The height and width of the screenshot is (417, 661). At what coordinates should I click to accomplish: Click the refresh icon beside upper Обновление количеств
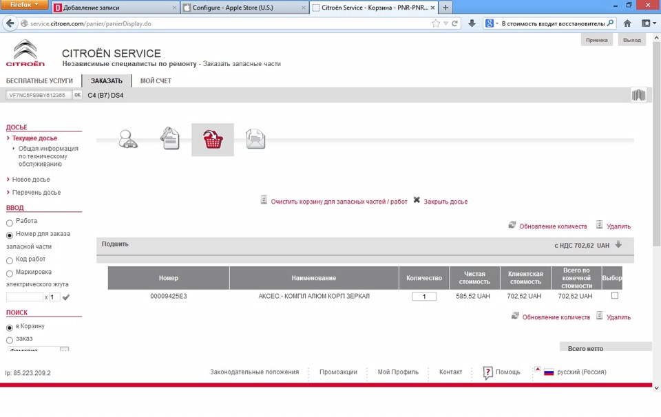[x=512, y=225]
